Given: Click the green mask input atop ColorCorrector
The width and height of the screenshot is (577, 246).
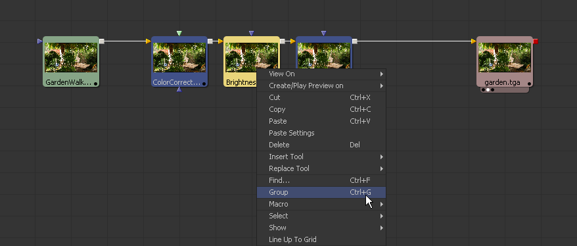Looking at the screenshot, I should tap(179, 33).
